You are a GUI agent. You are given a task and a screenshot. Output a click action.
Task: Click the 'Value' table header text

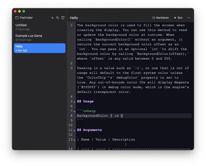[101, 140]
